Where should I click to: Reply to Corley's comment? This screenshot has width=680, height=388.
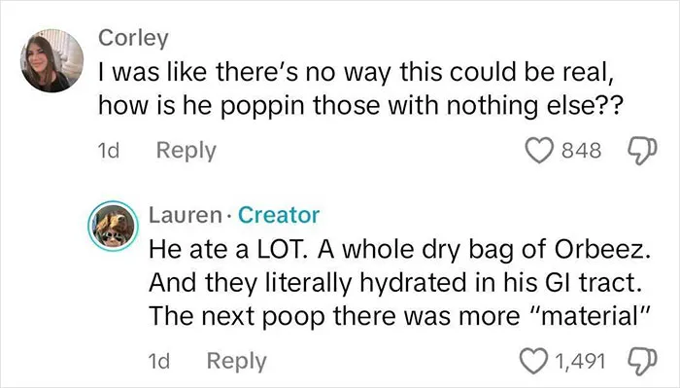[x=187, y=151]
